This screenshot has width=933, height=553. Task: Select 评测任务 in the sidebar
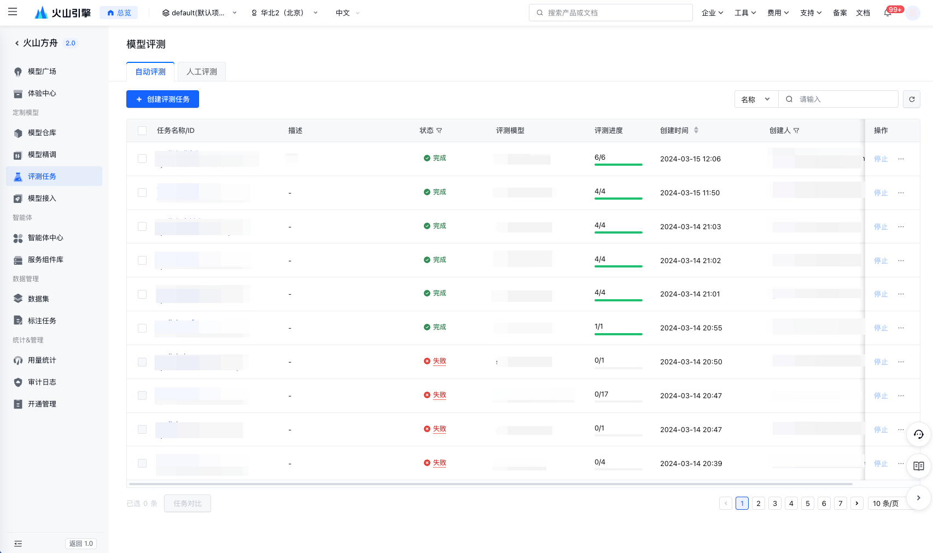point(54,176)
